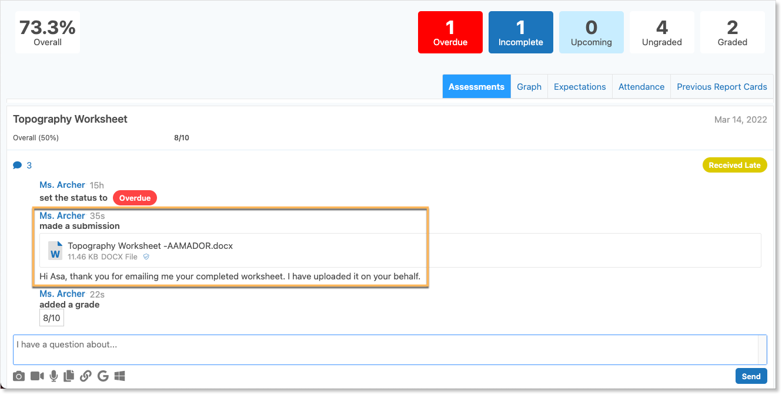Screen dimensions: 782x395
Task: Click the verified shield icon beside DOCX File
Action: (146, 256)
